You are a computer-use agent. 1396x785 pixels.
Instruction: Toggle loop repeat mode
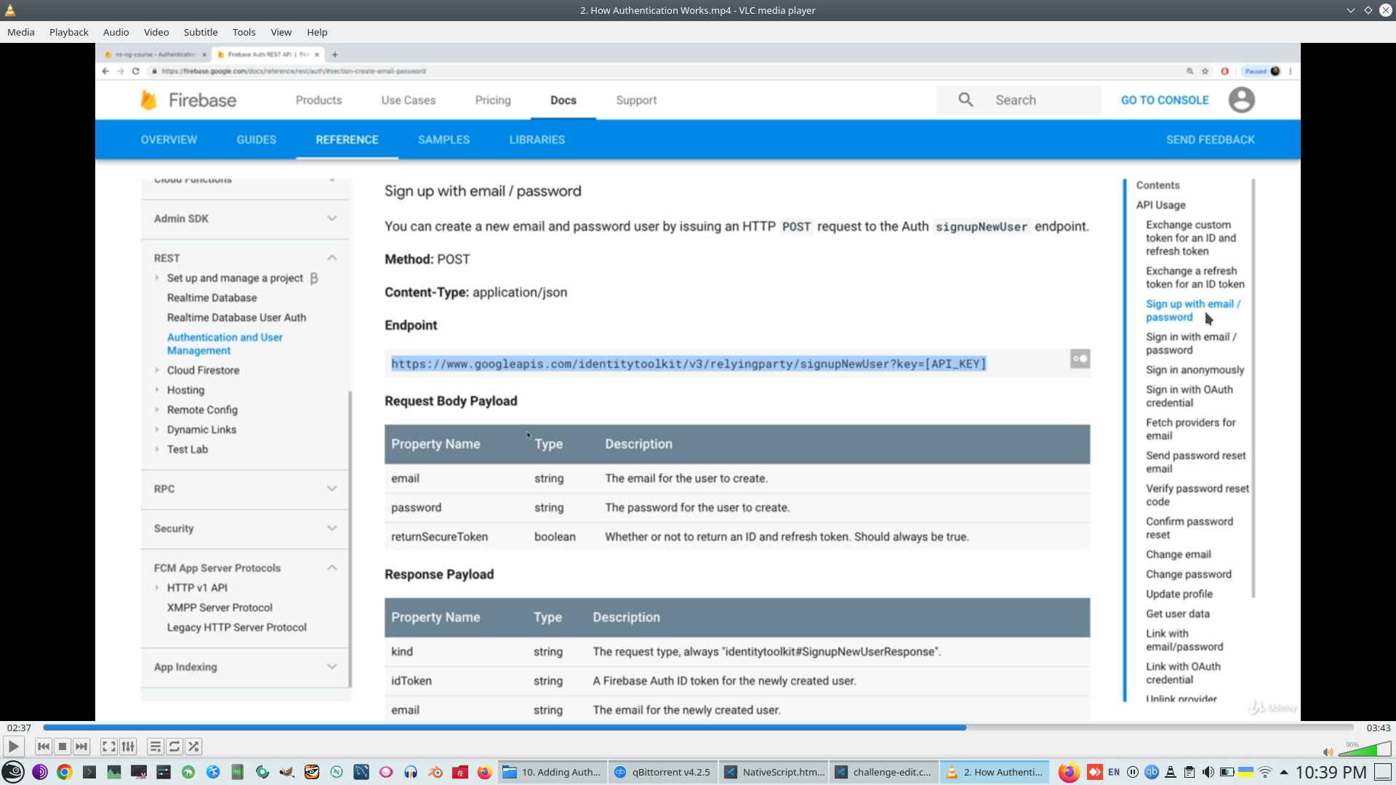174,746
